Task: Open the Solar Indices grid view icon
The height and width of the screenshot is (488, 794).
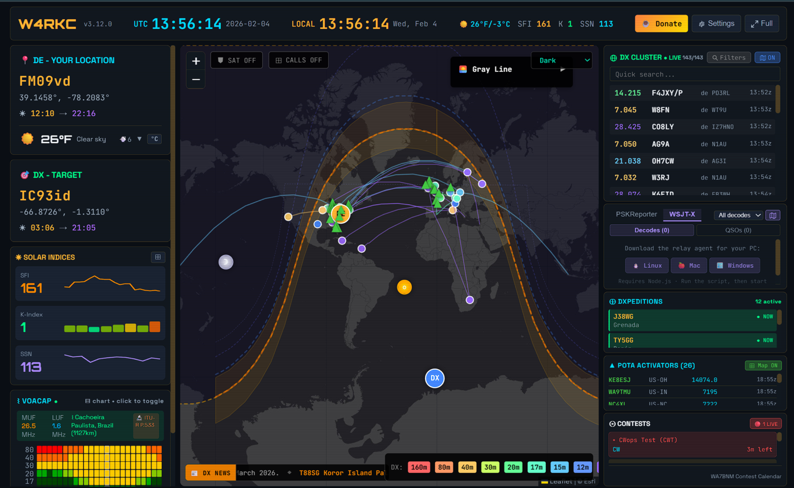Action: [x=158, y=257]
